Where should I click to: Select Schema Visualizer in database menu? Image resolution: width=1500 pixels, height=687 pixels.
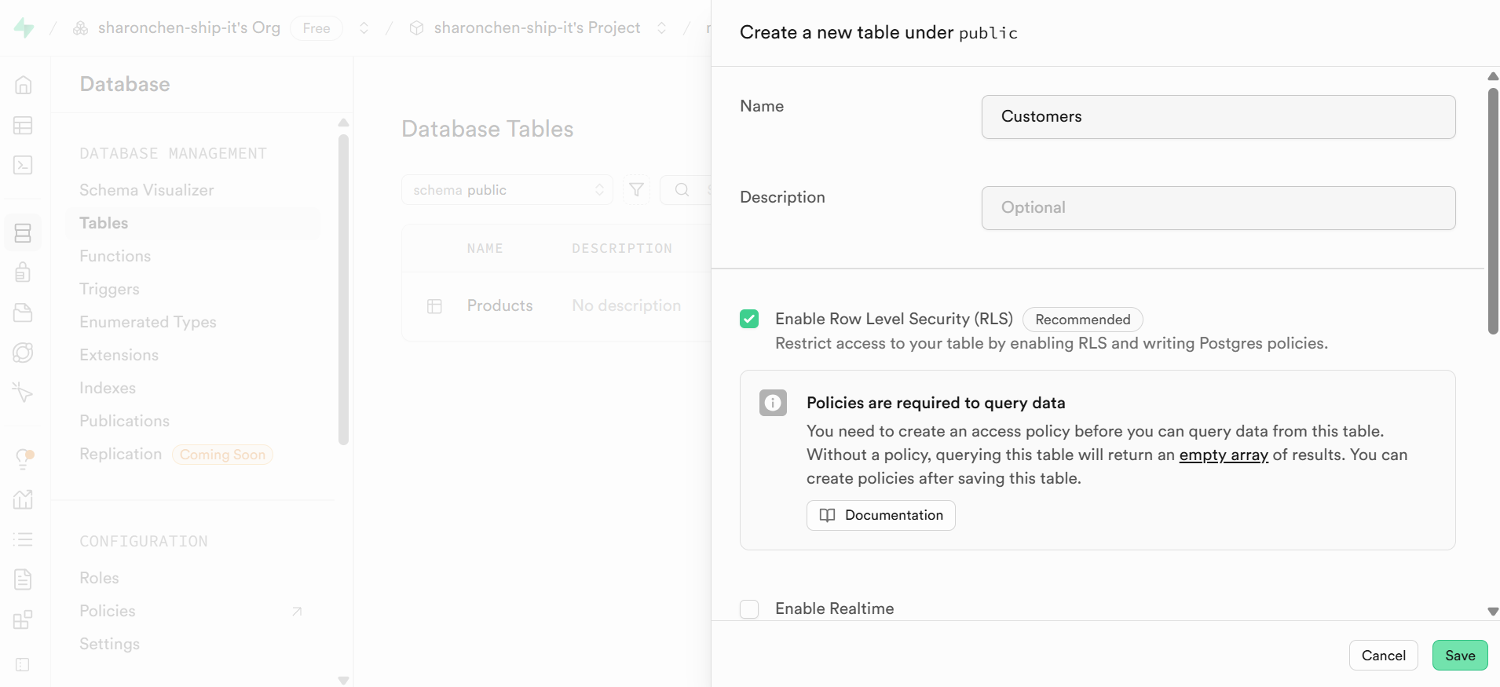[x=146, y=190]
